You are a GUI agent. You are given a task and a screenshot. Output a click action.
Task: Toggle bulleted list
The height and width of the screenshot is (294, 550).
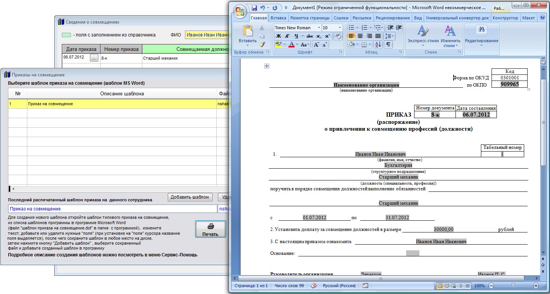point(351,28)
